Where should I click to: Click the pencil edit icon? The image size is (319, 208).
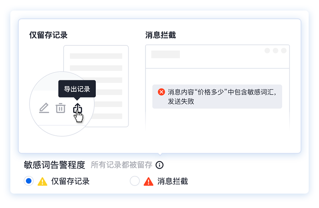coord(44,108)
